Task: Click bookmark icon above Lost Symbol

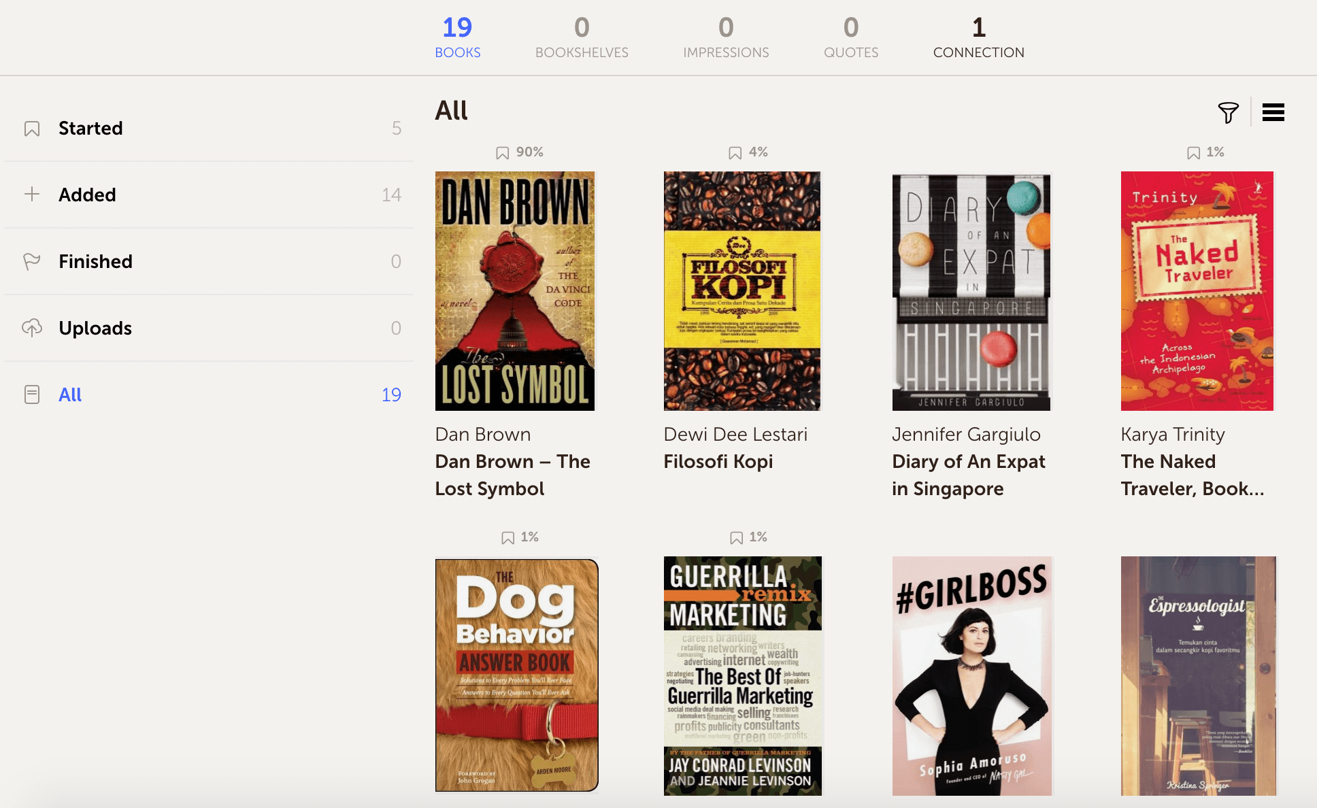Action: click(502, 153)
